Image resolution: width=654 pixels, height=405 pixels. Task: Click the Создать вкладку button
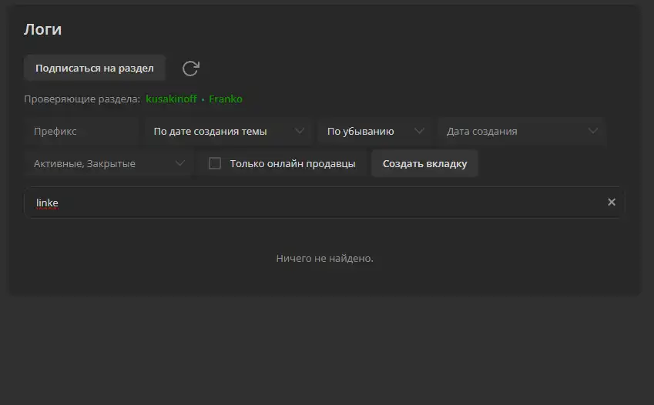point(424,163)
